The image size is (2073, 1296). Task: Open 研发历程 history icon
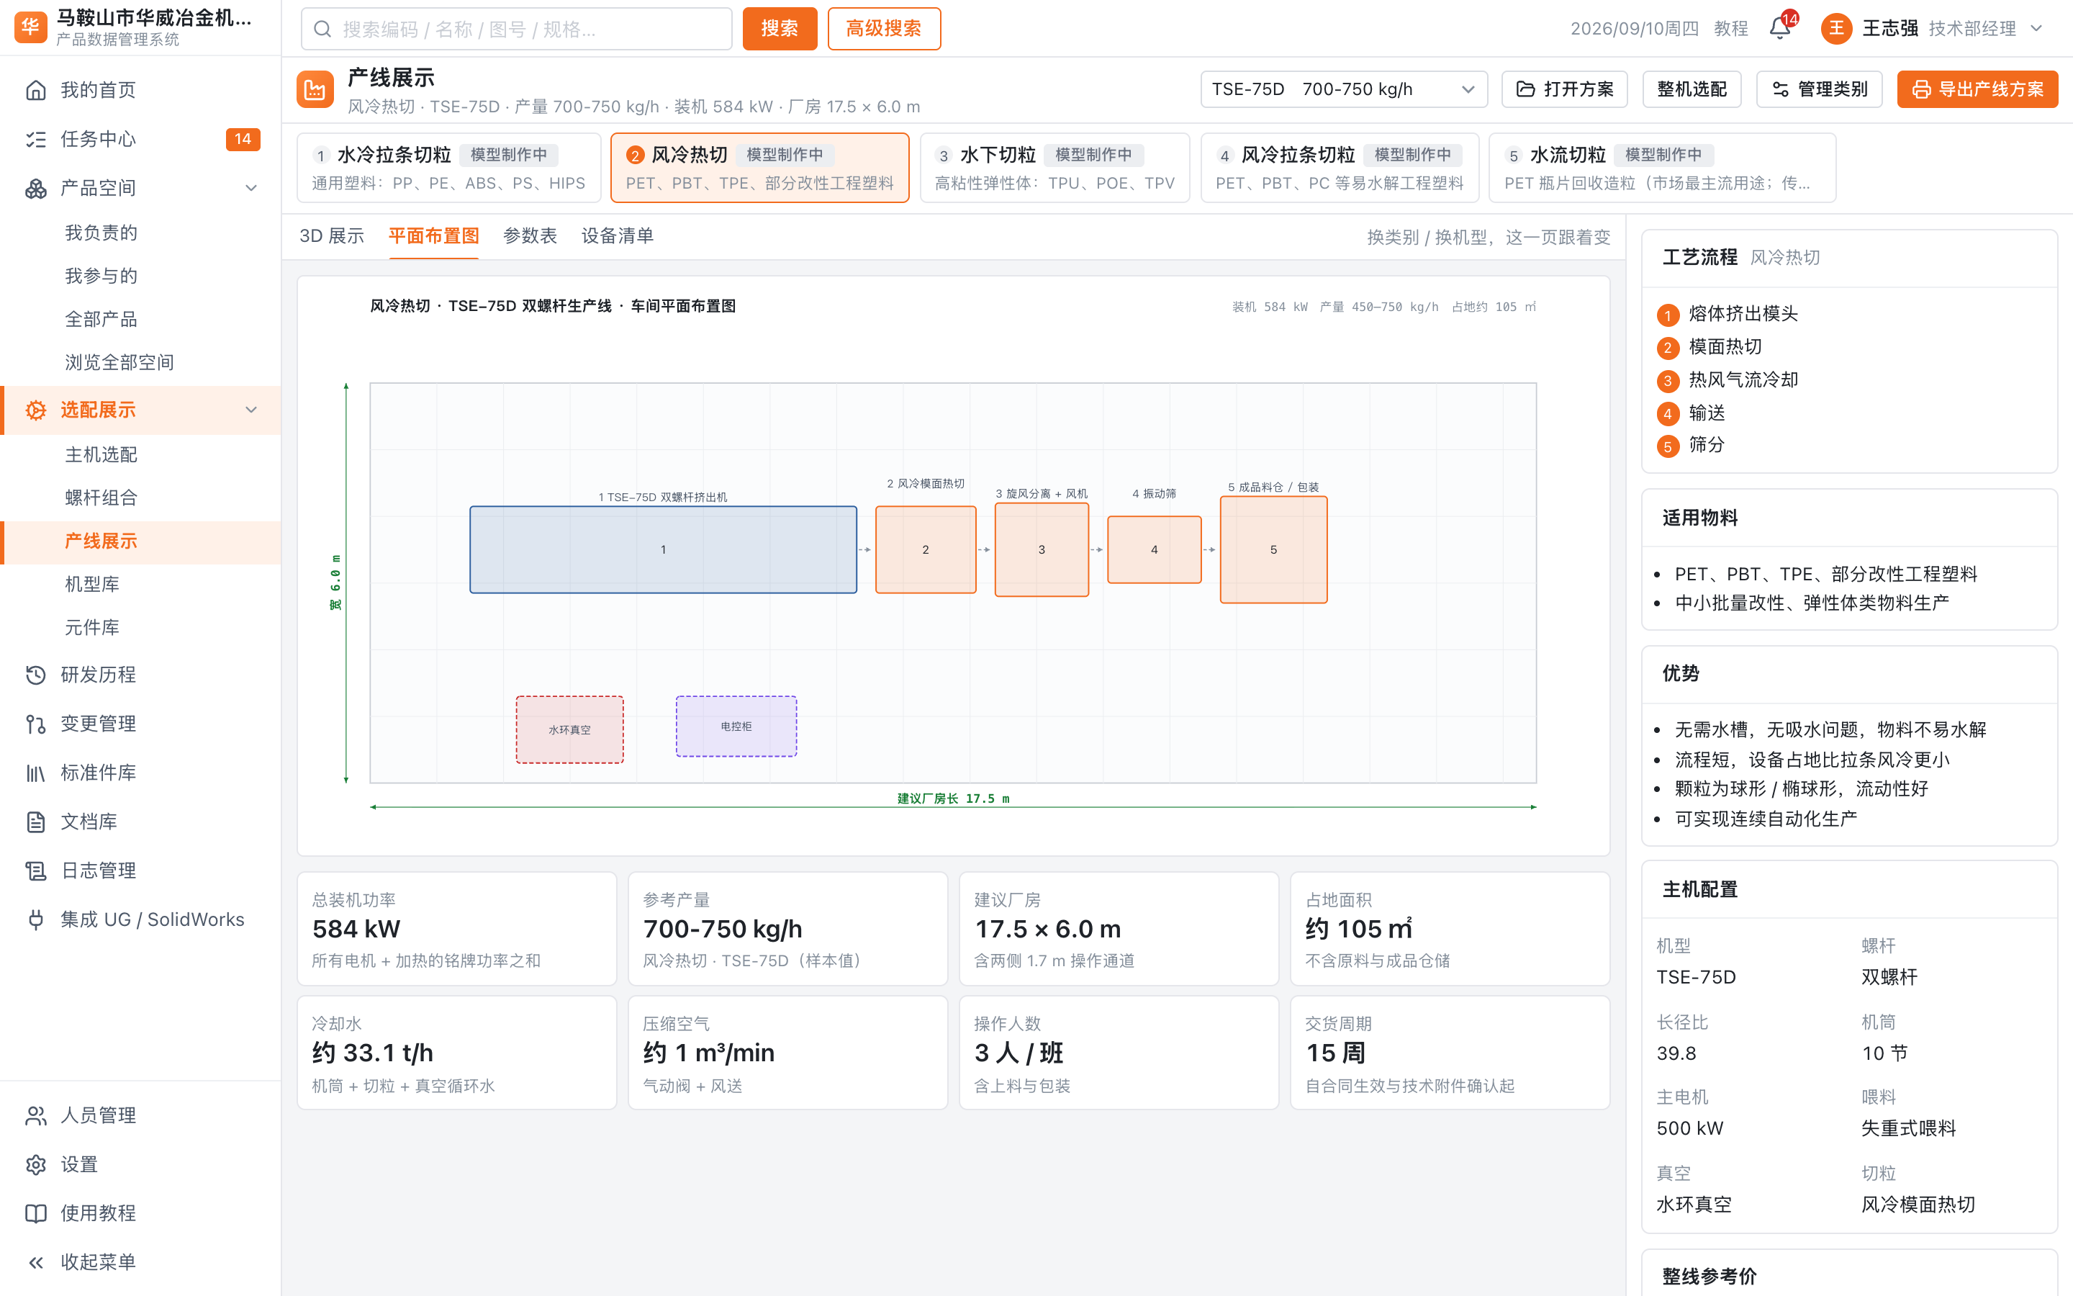[x=36, y=675]
